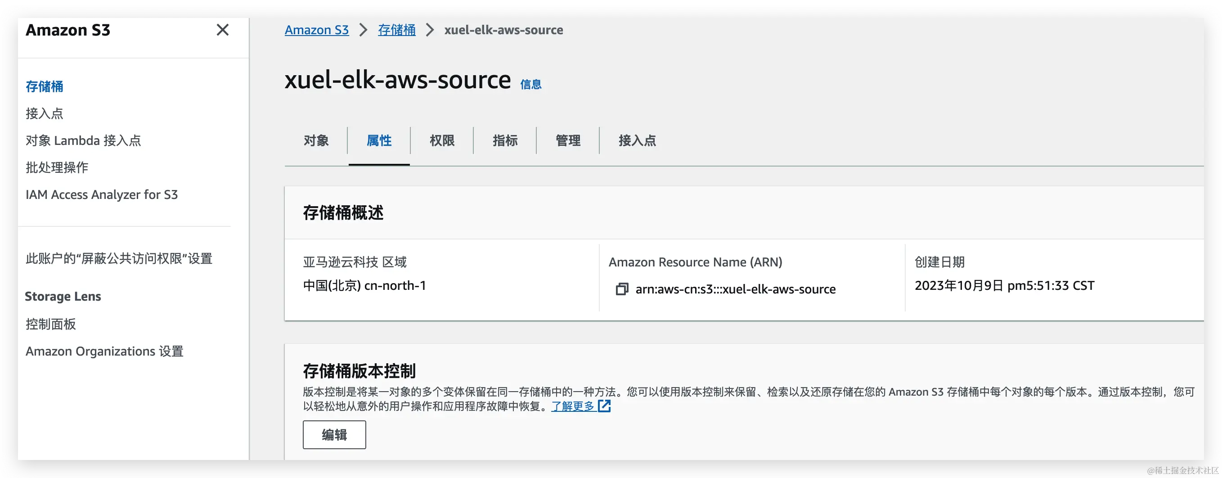This screenshot has height=478, width=1222.
Task: Open 信息 link beside bucket name
Action: pyautogui.click(x=530, y=85)
